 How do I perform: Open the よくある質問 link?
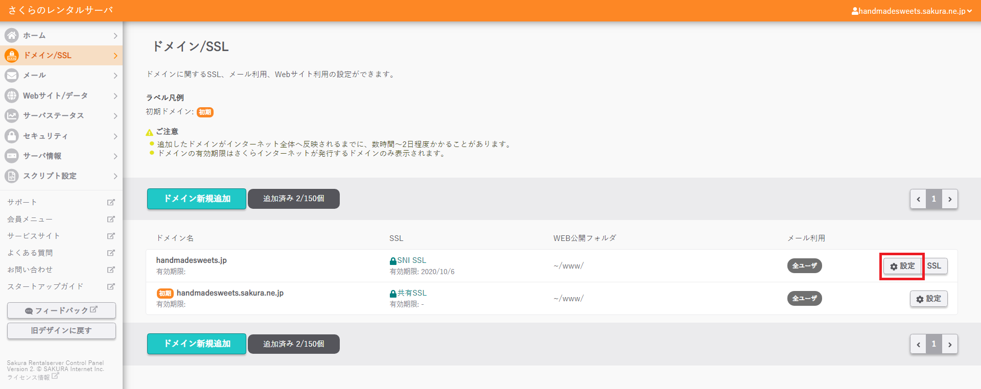coord(30,253)
